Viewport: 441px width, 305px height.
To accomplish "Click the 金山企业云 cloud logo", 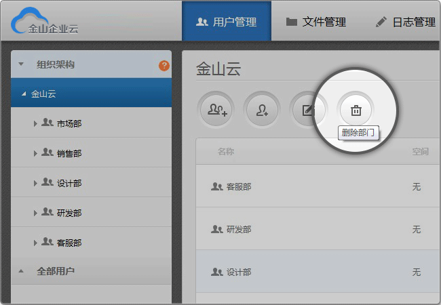I will pyautogui.click(x=45, y=21).
